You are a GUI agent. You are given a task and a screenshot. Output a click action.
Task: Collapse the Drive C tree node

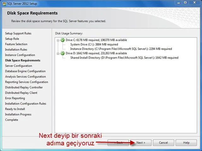tap(58, 40)
